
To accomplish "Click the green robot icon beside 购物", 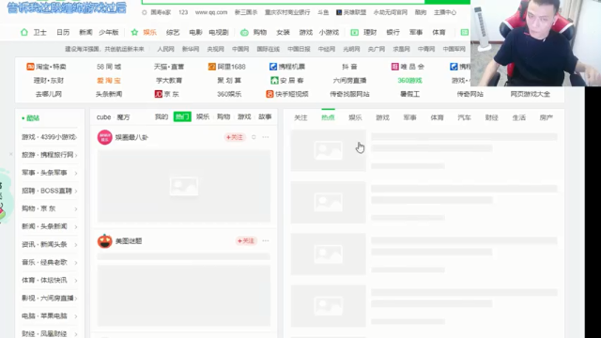I will pos(244,33).
